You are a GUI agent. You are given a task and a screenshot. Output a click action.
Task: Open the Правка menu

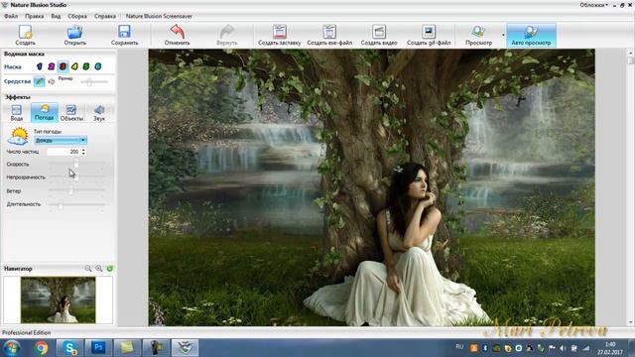tap(34, 16)
